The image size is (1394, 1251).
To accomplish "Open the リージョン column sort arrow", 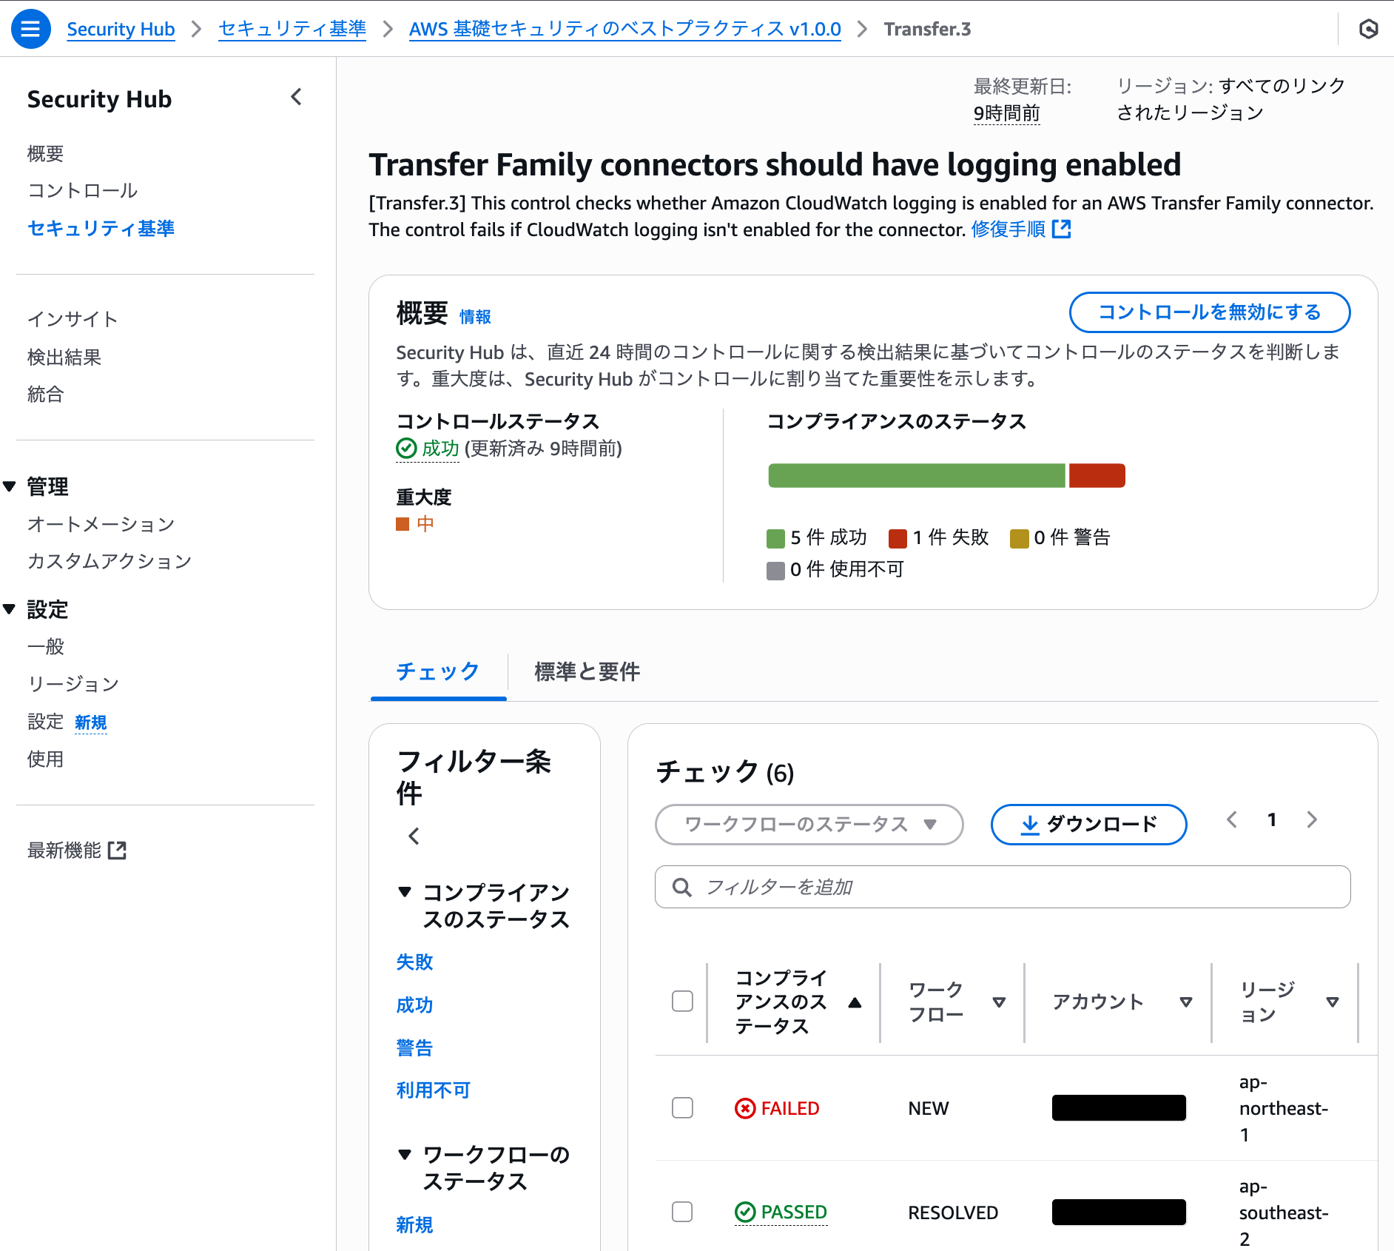I will point(1333,1002).
